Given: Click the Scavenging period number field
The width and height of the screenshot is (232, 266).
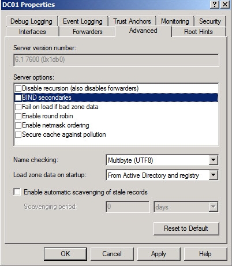Looking at the screenshot, I should (128, 207).
